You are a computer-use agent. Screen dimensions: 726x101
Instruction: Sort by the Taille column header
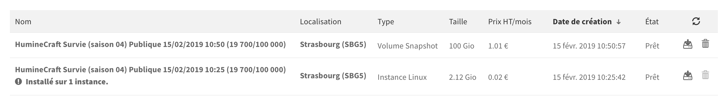click(458, 22)
